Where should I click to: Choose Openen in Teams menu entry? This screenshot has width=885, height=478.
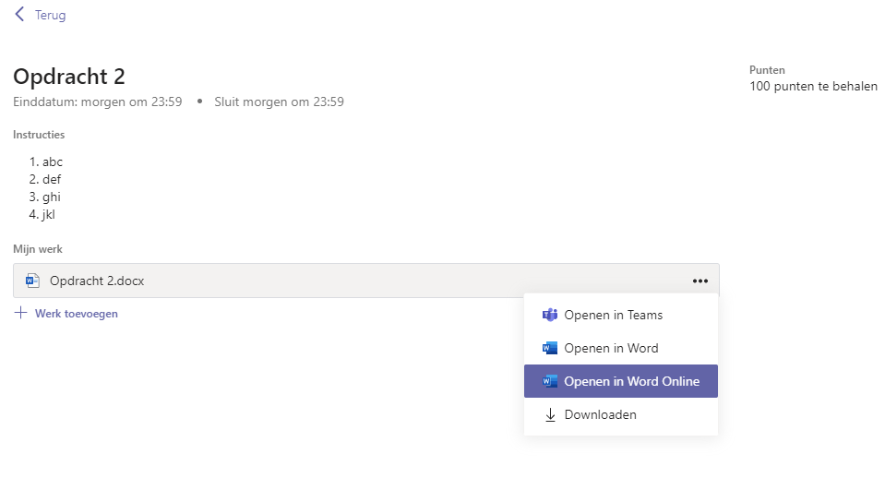pyautogui.click(x=621, y=315)
